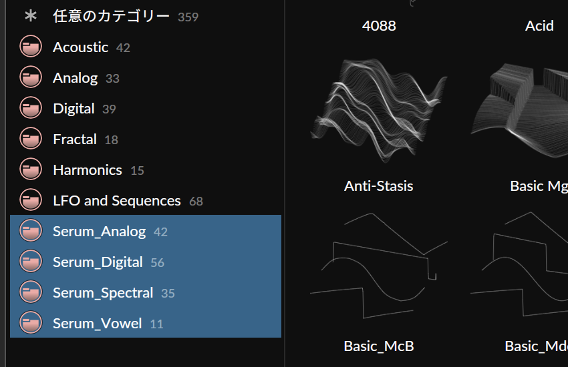Click the Analog category folder icon
568x367 pixels.
point(31,77)
